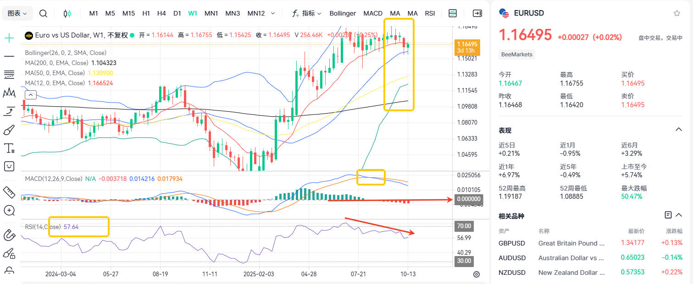Open GBPUSD in related instruments
The height and width of the screenshot is (284, 693).
click(512, 243)
